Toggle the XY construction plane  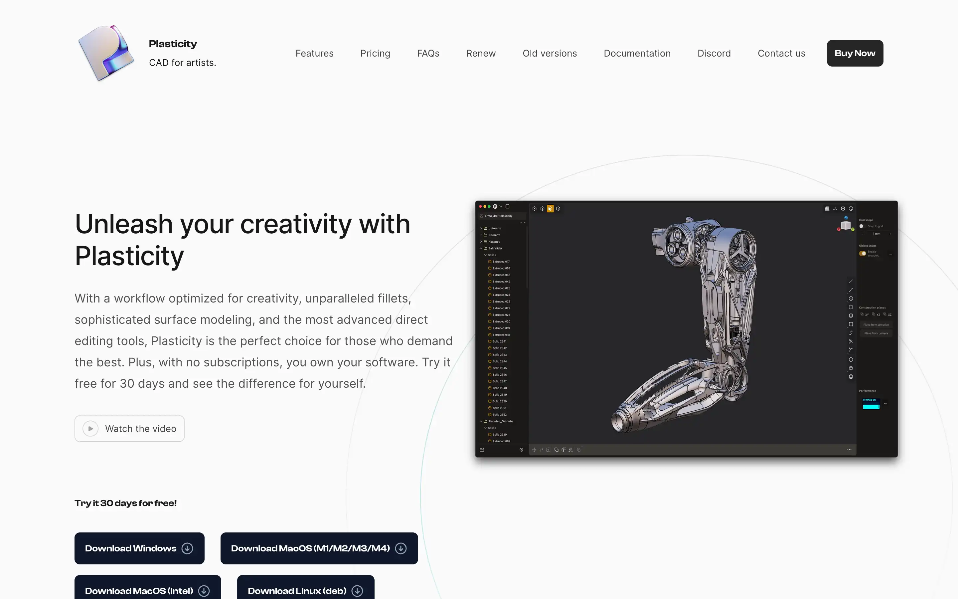[x=865, y=314]
